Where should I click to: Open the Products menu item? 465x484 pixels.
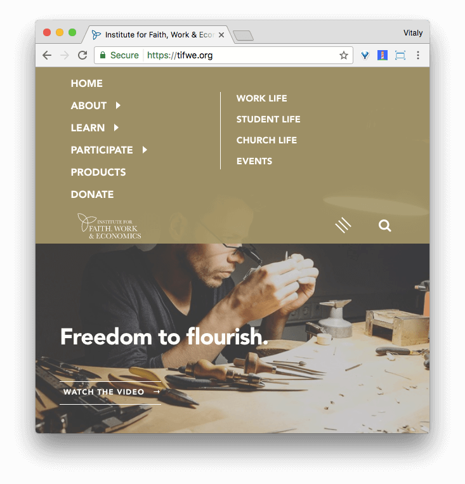98,173
